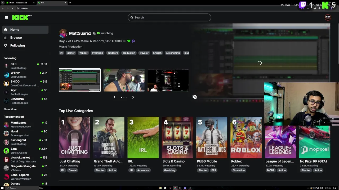Open recommended channel picnickbasket
This screenshot has width=339, height=190.
pos(25,159)
